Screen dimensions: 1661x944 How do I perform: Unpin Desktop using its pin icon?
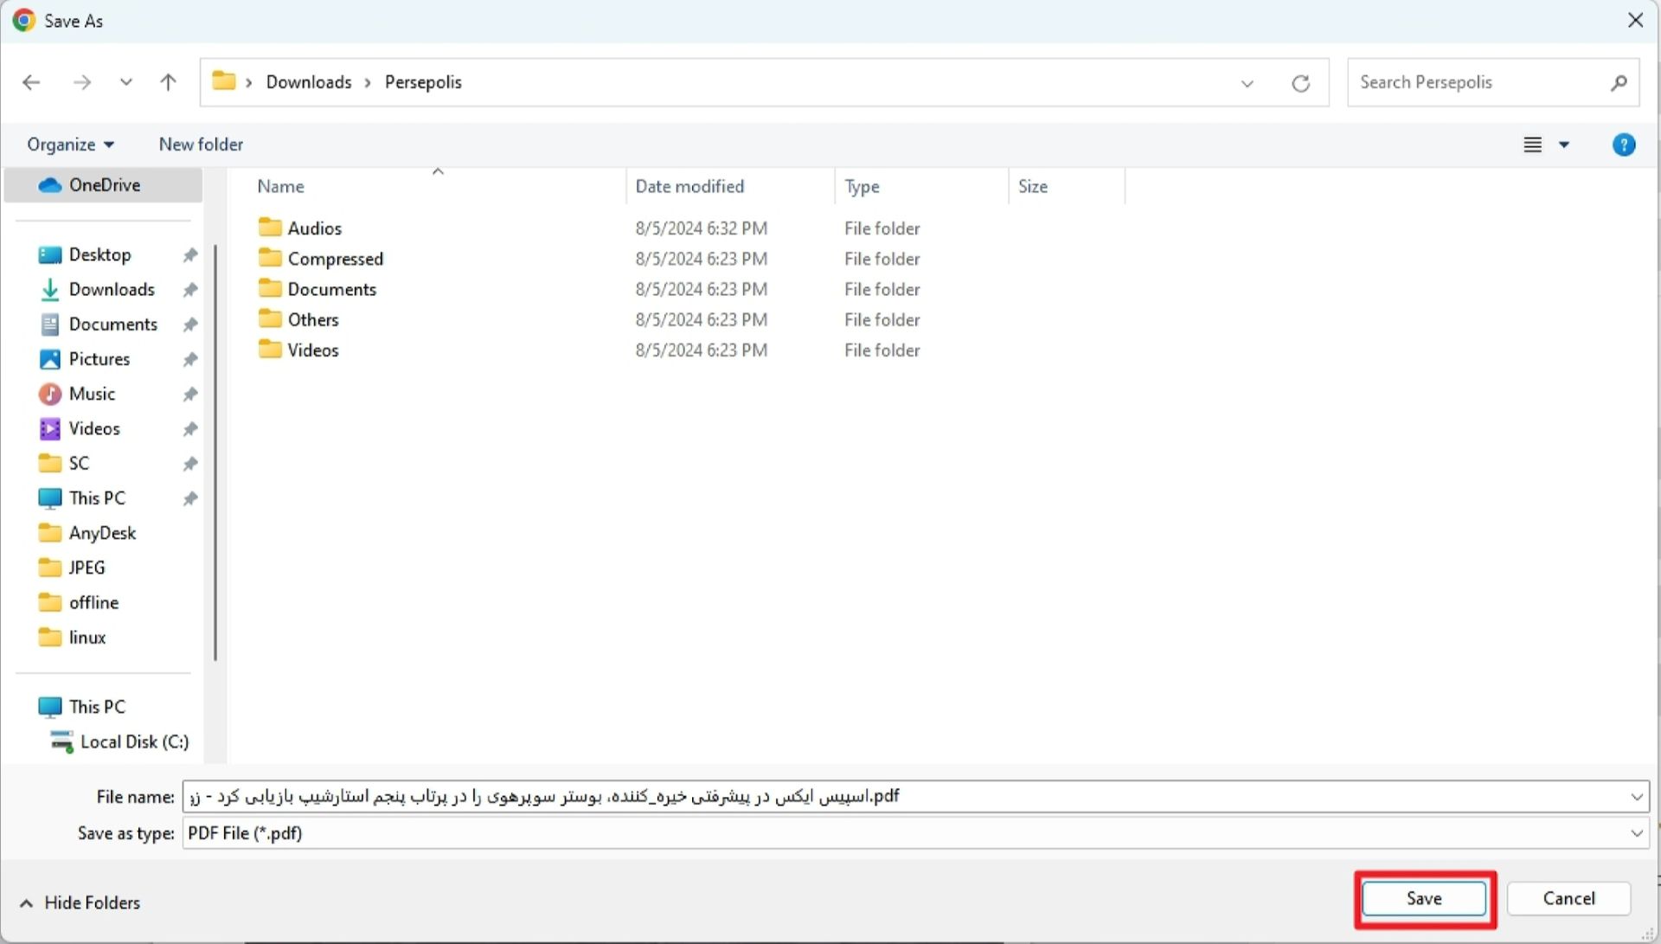pyautogui.click(x=190, y=255)
